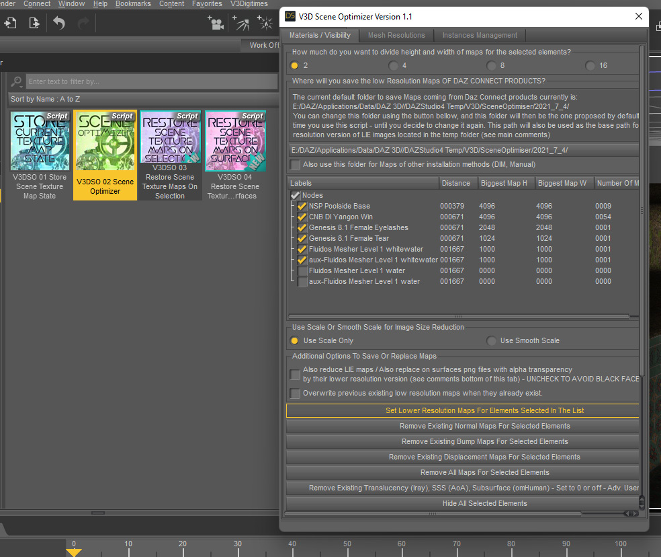Close the V3D Scene Optimizer dialog
Image resolution: width=661 pixels, height=557 pixels.
639,16
